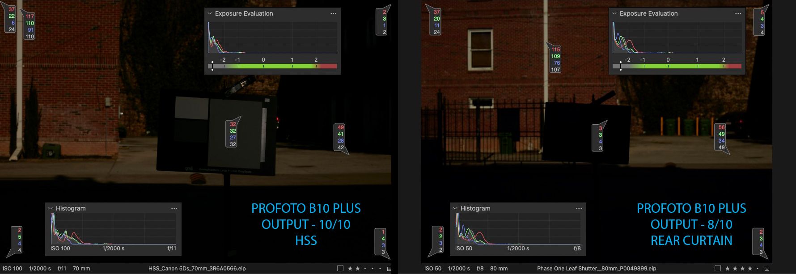Set two-star rating on HSS_Canon image
This screenshot has height=274, width=796.
click(x=357, y=269)
